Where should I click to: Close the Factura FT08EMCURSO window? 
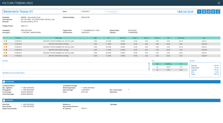click(x=218, y=3)
